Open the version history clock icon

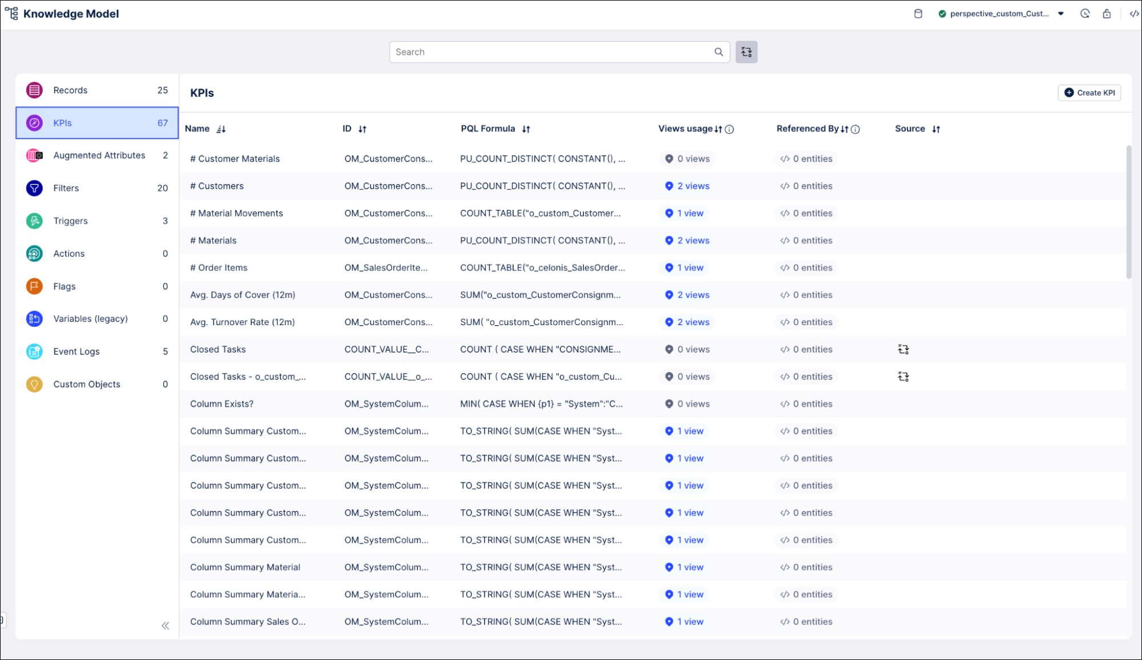(1085, 14)
